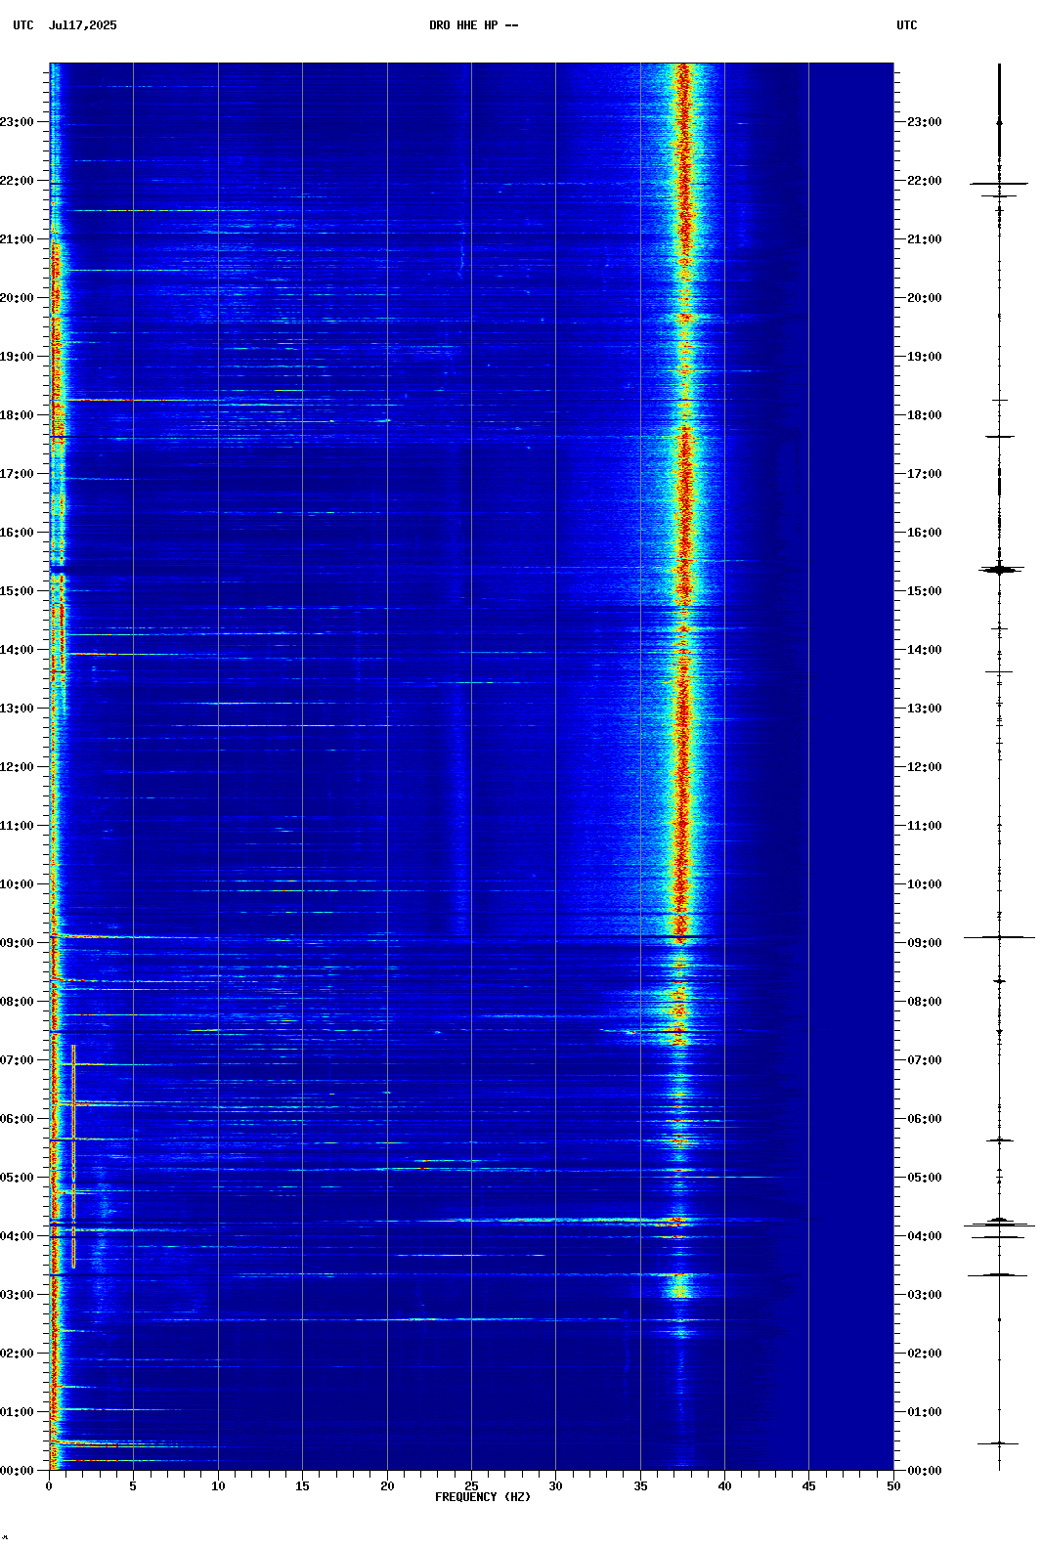Click "00:00" on the right time axis
The height and width of the screenshot is (1548, 1042).
[x=925, y=1471]
